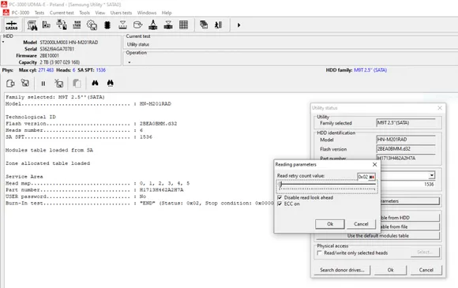
Task: Click the PC-3000 app logo in menu bar
Action: [x=6, y=13]
